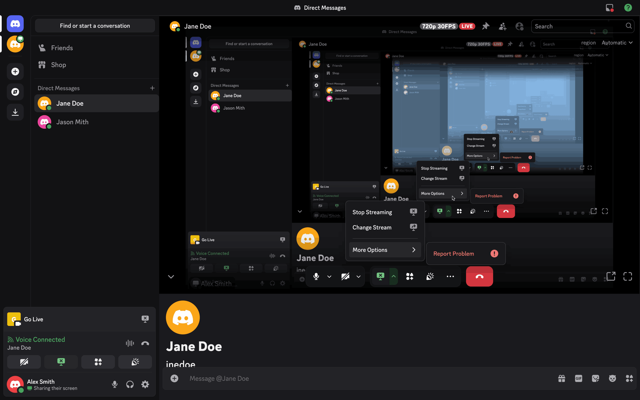
Task: Start an activity from call bar
Action: (410, 276)
